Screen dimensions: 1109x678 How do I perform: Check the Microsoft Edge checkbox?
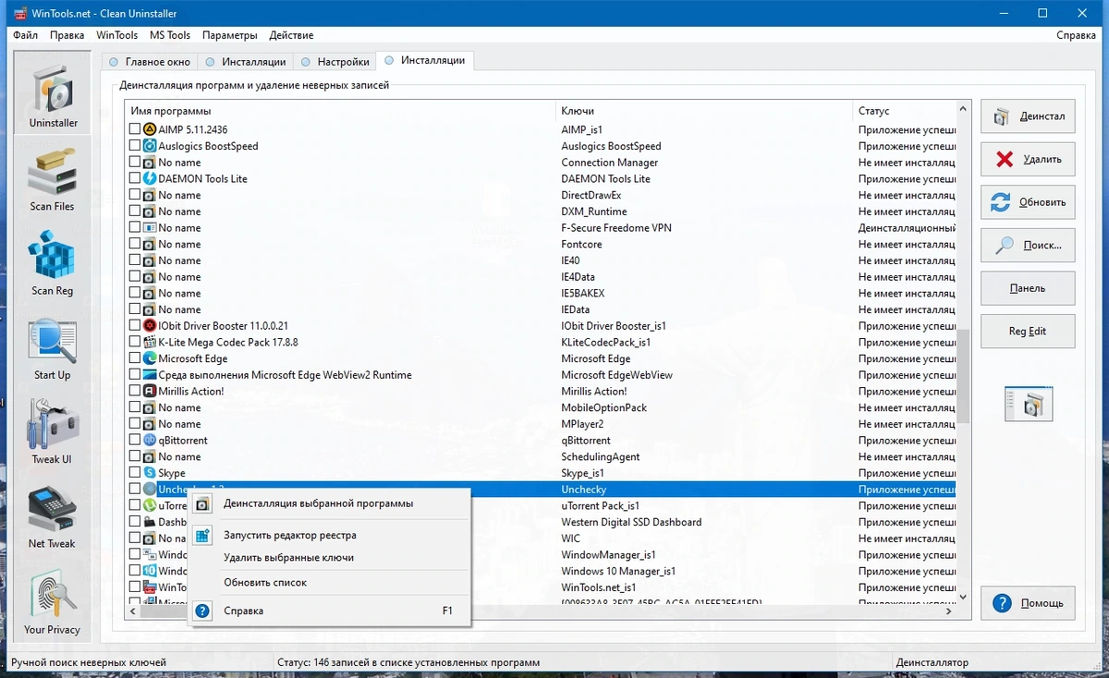coord(135,358)
